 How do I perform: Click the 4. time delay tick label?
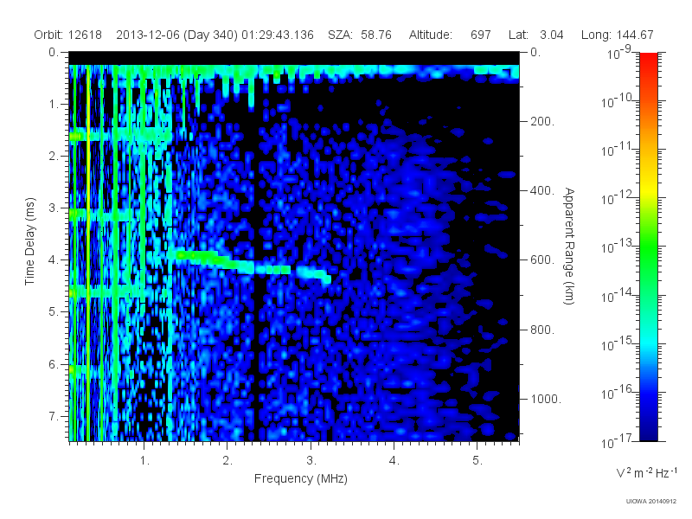pos(54,260)
